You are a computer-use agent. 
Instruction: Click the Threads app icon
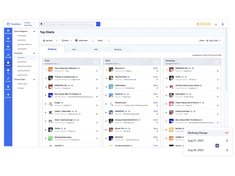pos(50,78)
